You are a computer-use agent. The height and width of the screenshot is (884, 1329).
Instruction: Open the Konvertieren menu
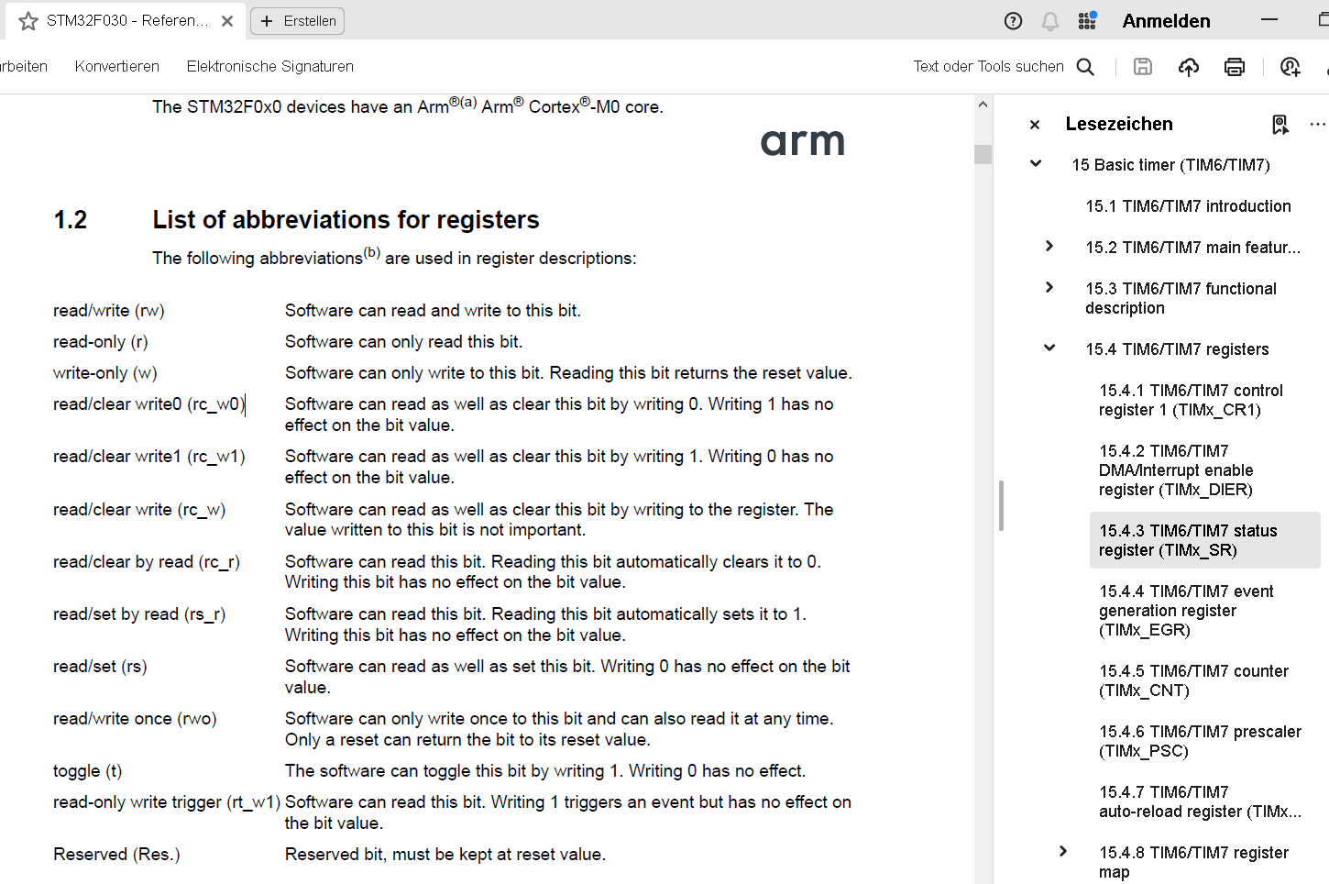117,66
